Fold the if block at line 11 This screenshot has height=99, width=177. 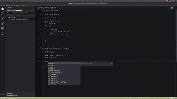click(x=41, y=29)
